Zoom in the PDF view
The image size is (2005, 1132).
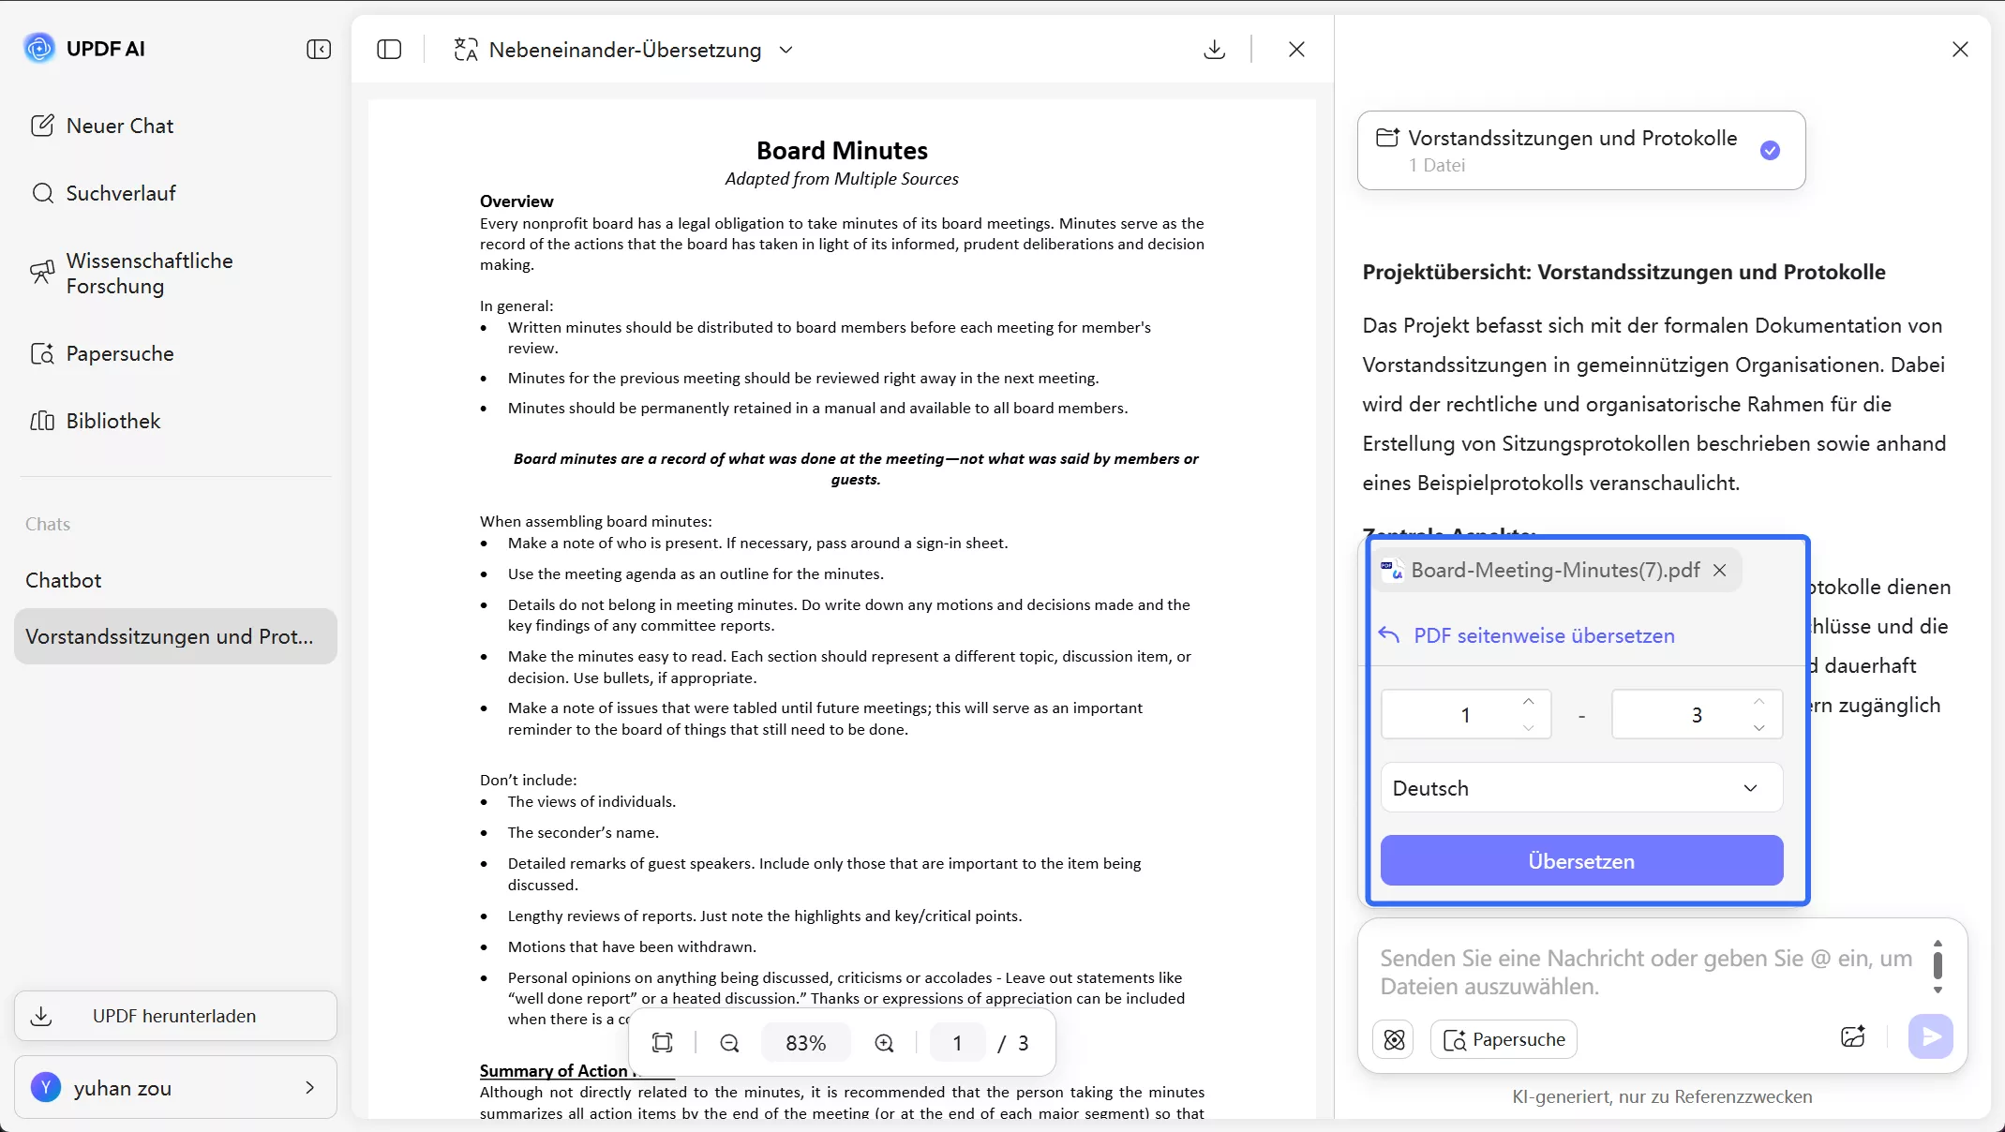click(x=884, y=1043)
